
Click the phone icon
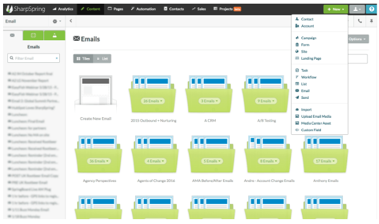click(359, 21)
